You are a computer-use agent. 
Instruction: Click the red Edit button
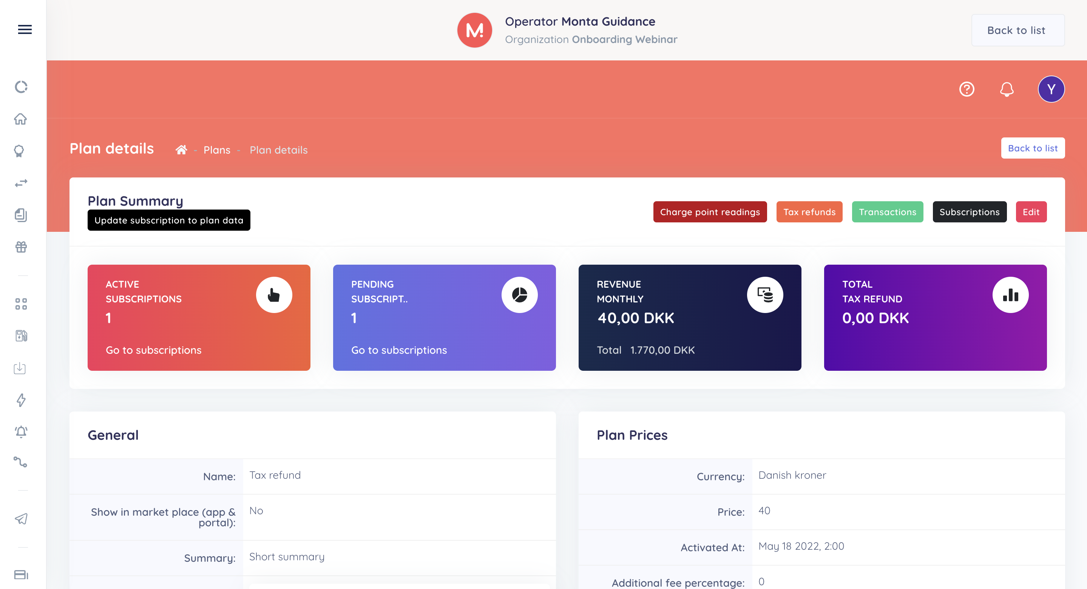click(x=1030, y=212)
